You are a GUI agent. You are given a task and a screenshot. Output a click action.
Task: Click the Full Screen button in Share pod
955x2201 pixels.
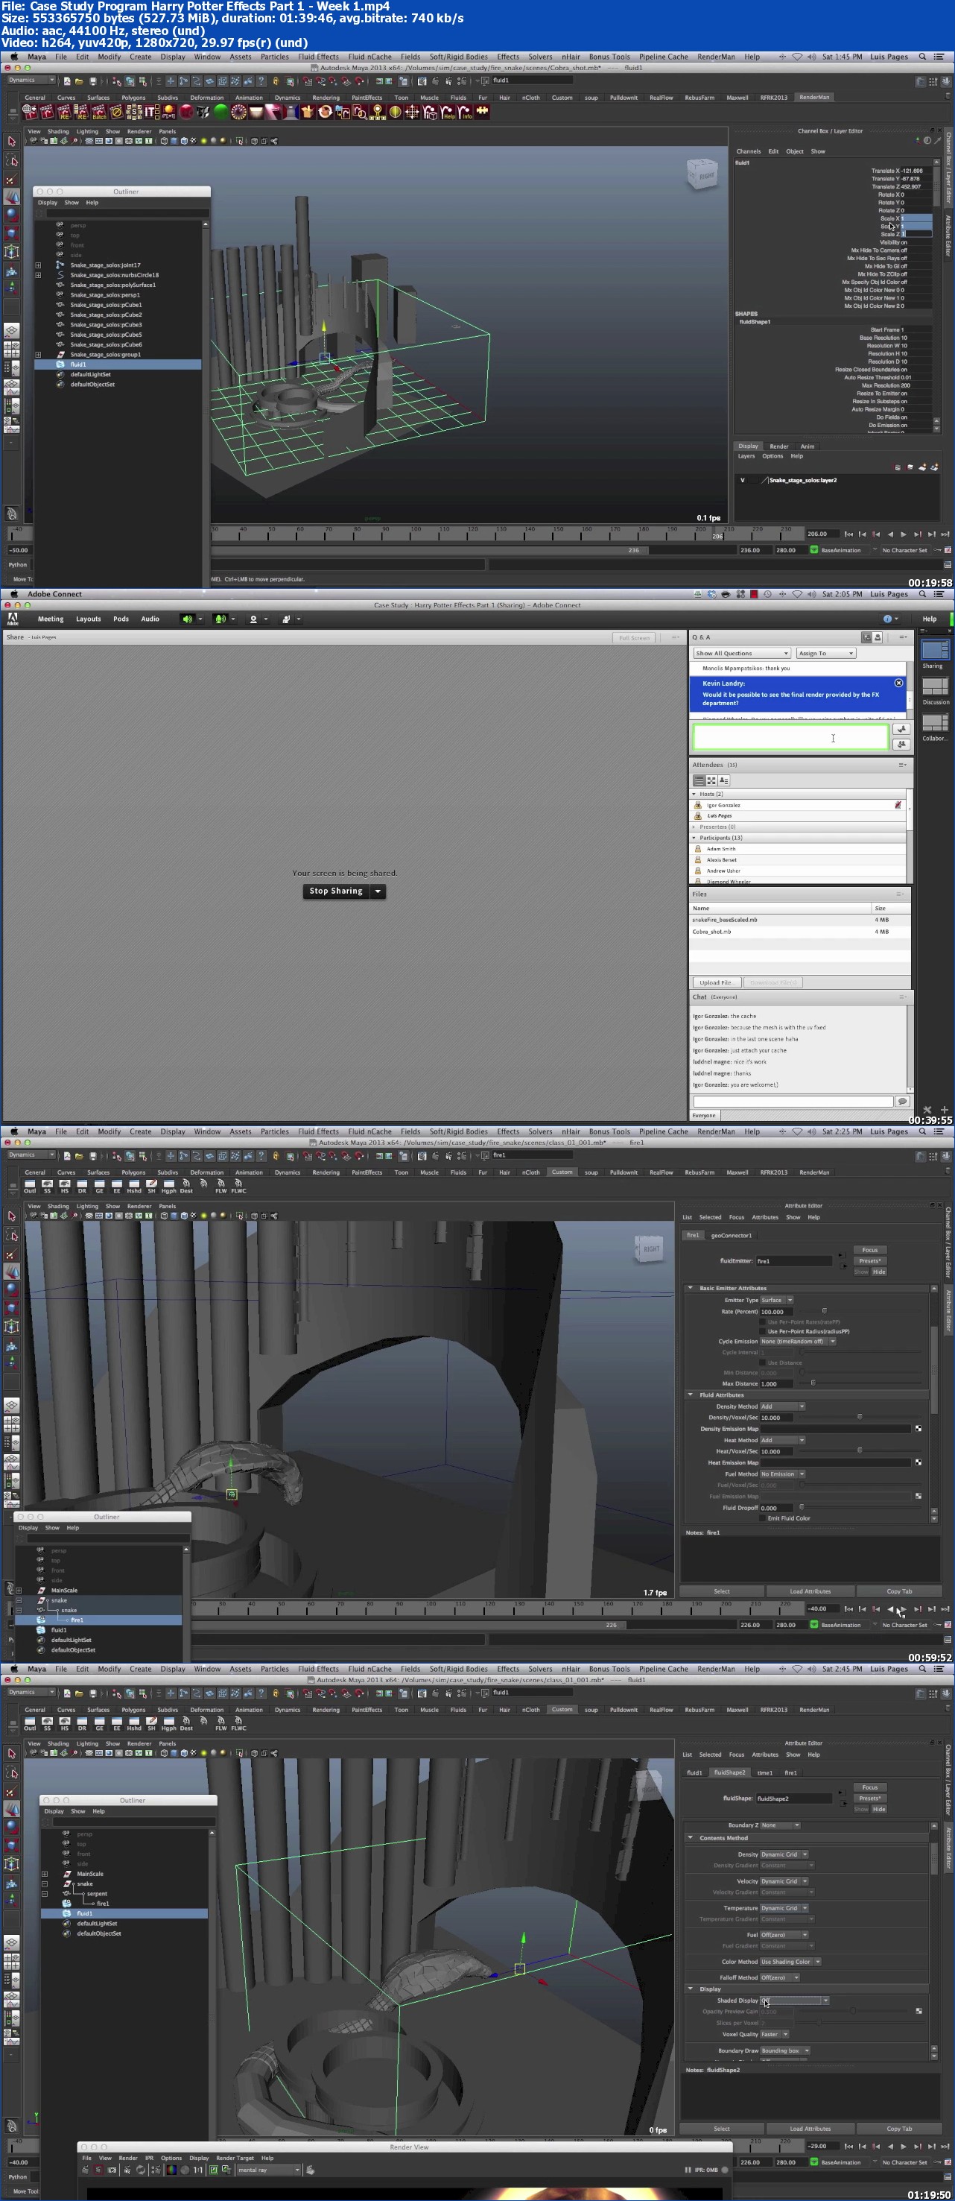point(634,637)
